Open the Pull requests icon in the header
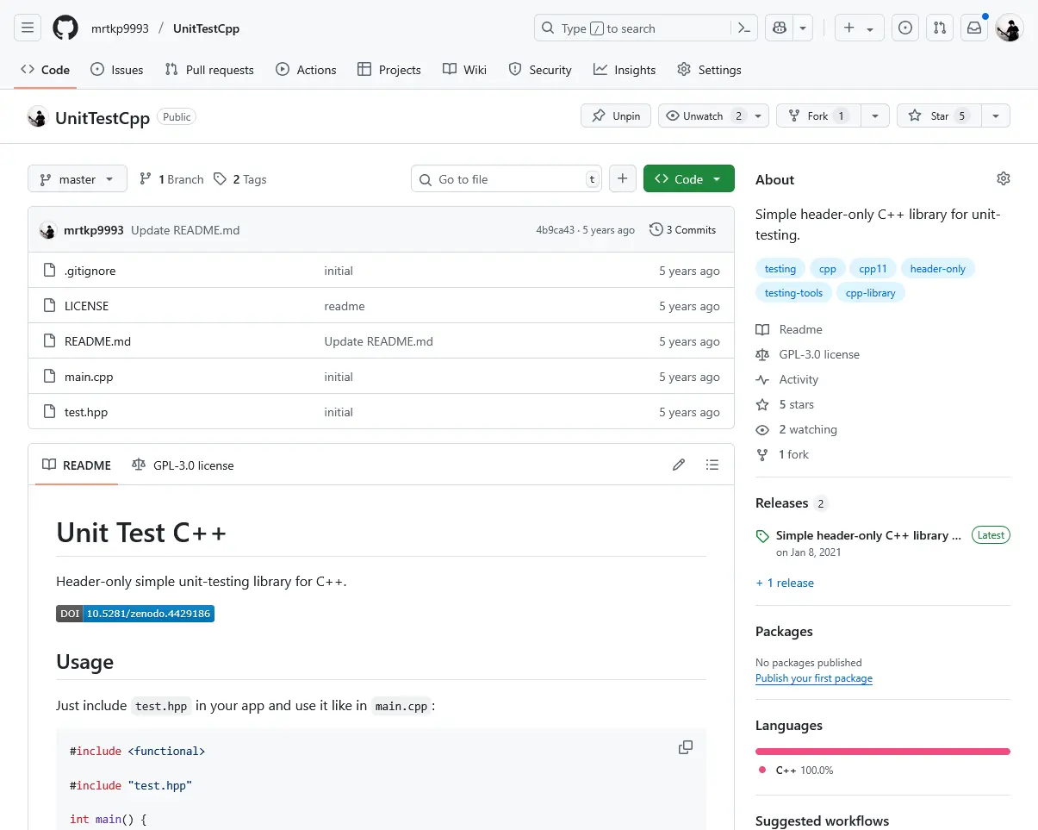1038x830 pixels. (940, 28)
